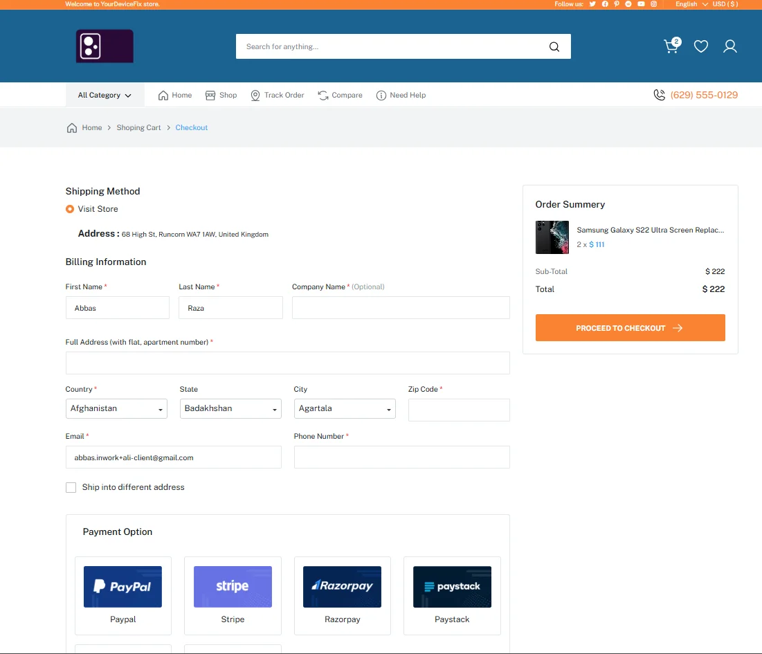Expand the All Category dropdown
Screen dimensions: 762x654
point(105,96)
